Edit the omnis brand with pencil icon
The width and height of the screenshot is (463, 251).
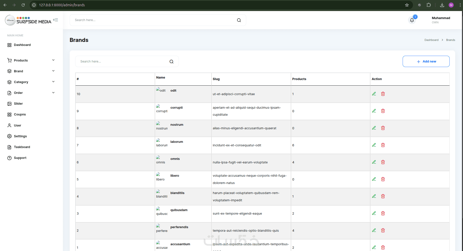point(374,162)
